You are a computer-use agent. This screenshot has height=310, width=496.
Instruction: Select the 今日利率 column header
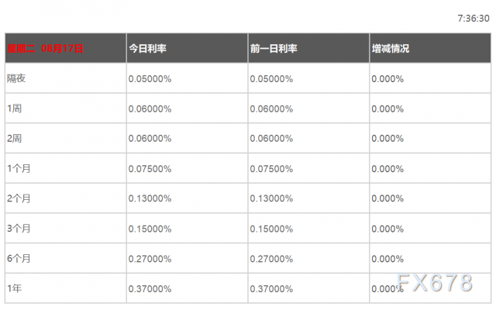tap(147, 48)
